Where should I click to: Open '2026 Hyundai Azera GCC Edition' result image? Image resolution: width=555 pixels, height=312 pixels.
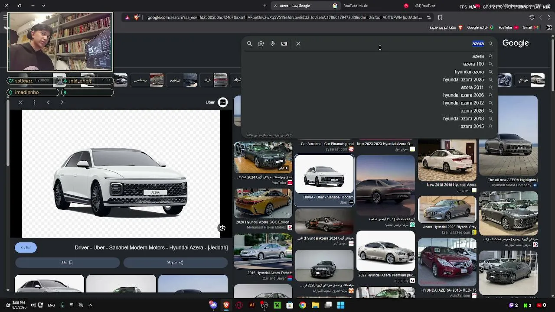click(263, 203)
